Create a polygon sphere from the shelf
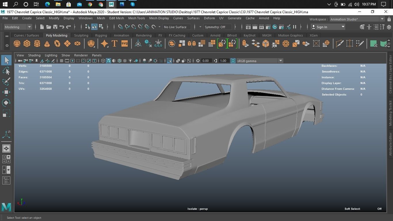The height and width of the screenshot is (221, 393). (x=17, y=44)
